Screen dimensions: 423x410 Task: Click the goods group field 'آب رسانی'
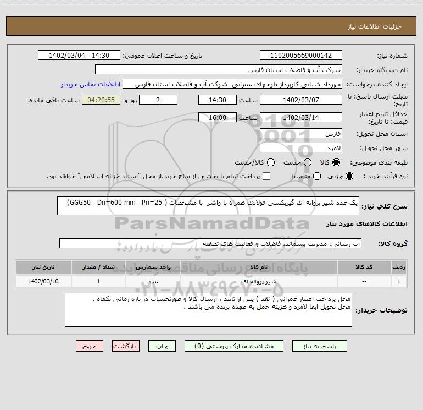(x=210, y=243)
